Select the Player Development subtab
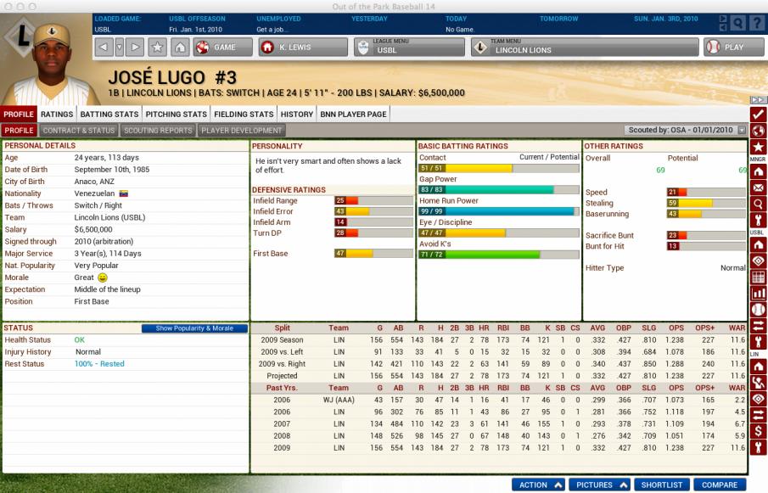The width and height of the screenshot is (768, 493). click(x=242, y=130)
